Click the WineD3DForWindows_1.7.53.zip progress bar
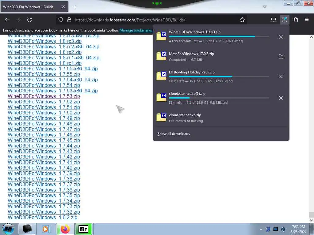 tap(219, 37)
